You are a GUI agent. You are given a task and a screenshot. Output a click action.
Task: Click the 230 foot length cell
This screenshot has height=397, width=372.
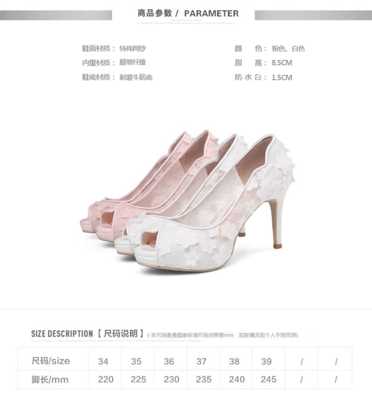pyautogui.click(x=172, y=379)
